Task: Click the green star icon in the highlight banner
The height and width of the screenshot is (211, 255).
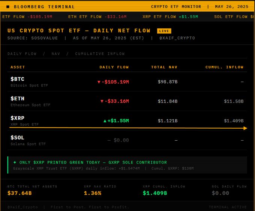Action: click(x=15, y=162)
